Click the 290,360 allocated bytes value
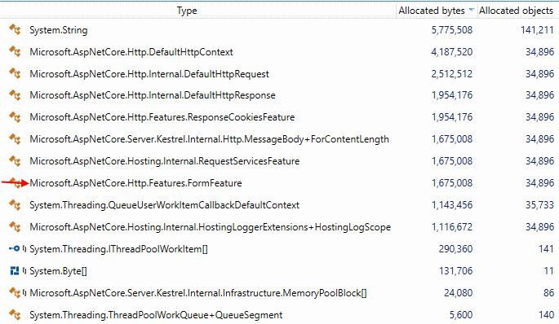The image size is (559, 324). tap(455, 249)
